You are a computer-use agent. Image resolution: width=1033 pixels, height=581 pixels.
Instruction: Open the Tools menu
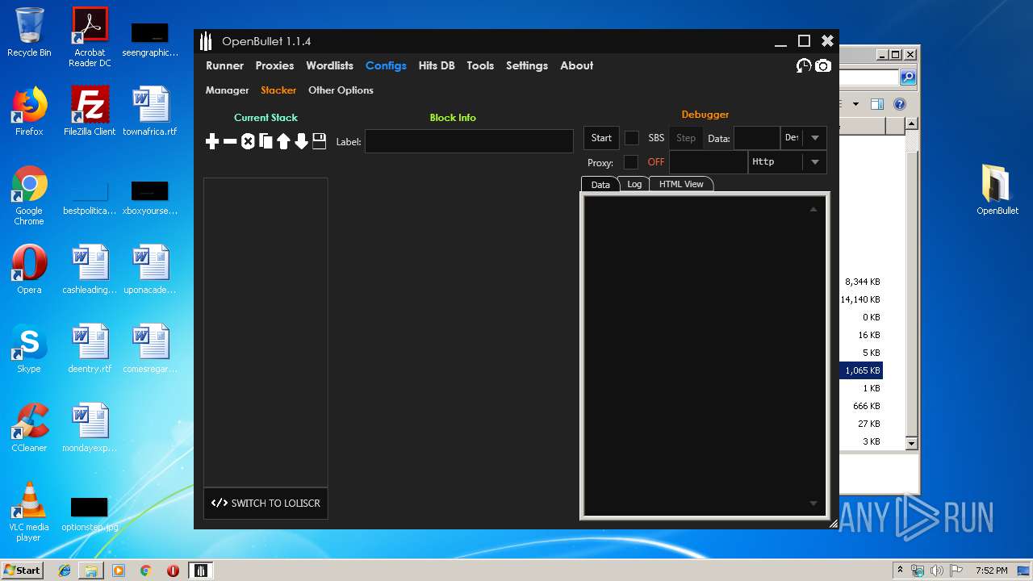(x=480, y=65)
